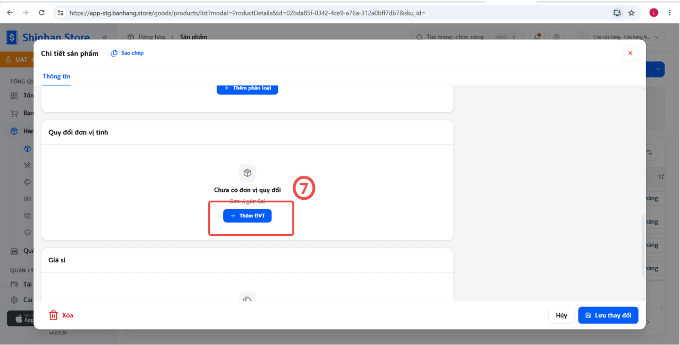The image size is (680, 345).
Task: Click the grid dashboard icon in the sidebar
Action: (14, 96)
